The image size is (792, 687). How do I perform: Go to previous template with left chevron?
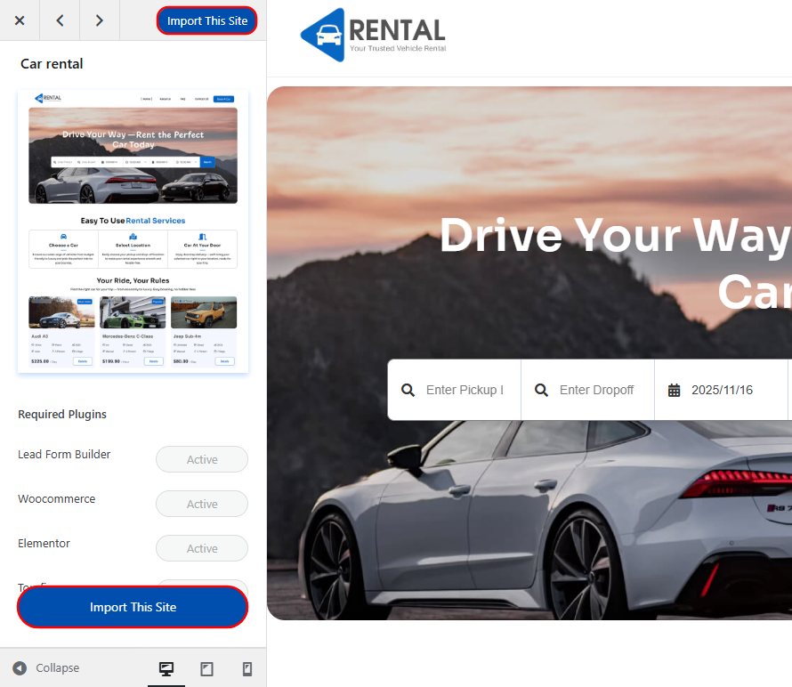point(60,20)
